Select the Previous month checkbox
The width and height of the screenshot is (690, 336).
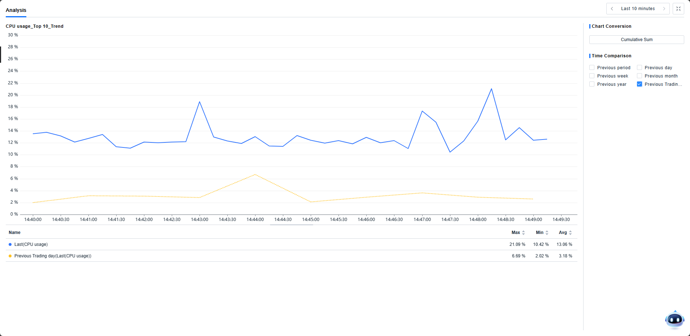click(x=639, y=76)
